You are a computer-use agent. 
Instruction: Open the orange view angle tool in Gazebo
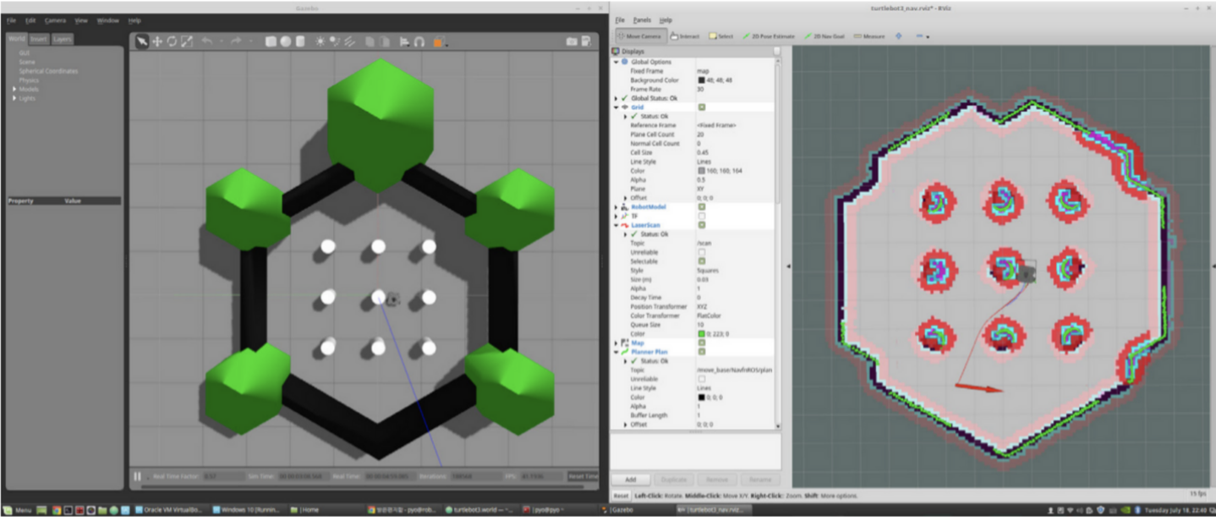point(440,41)
